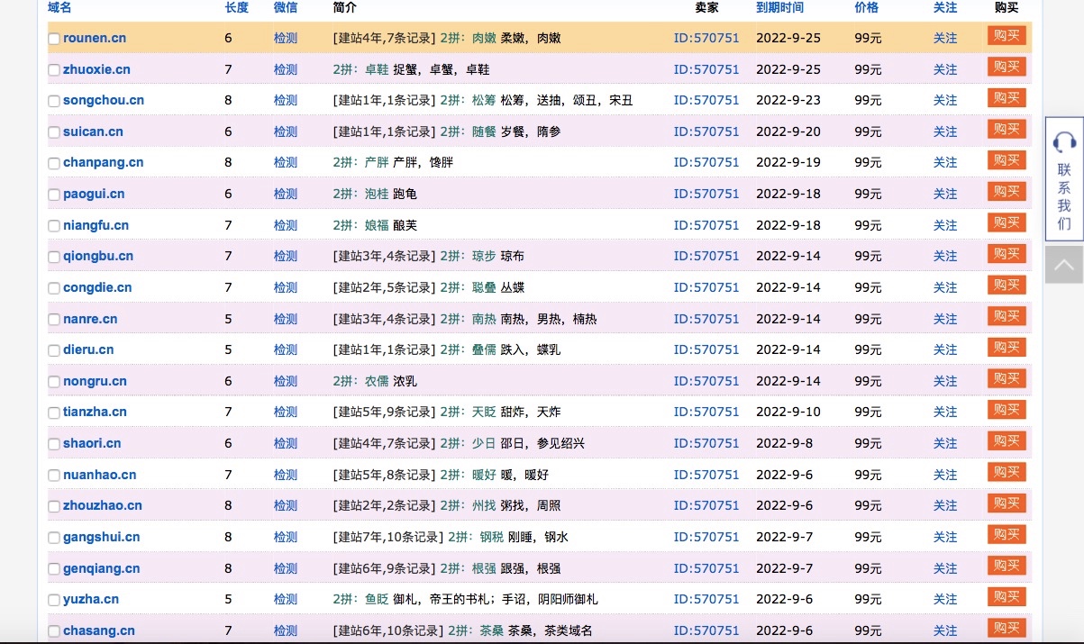
Task: Buy the tianzha.cn domain
Action: 1007,411
